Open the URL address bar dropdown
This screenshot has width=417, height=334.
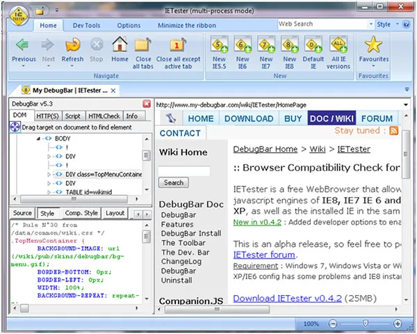pyautogui.click(x=404, y=104)
